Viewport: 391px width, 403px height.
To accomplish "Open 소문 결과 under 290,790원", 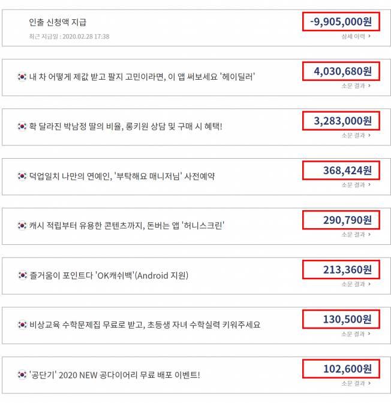I will pyautogui.click(x=356, y=234).
